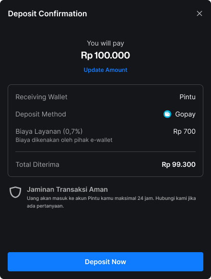Click the Receiving Wallet label
The width and height of the screenshot is (211, 279).
(41, 97)
